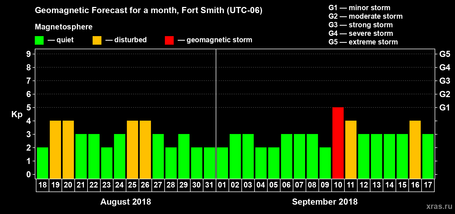Select the orange bar for August 20
Screen dimensions: 455x214
coord(68,150)
